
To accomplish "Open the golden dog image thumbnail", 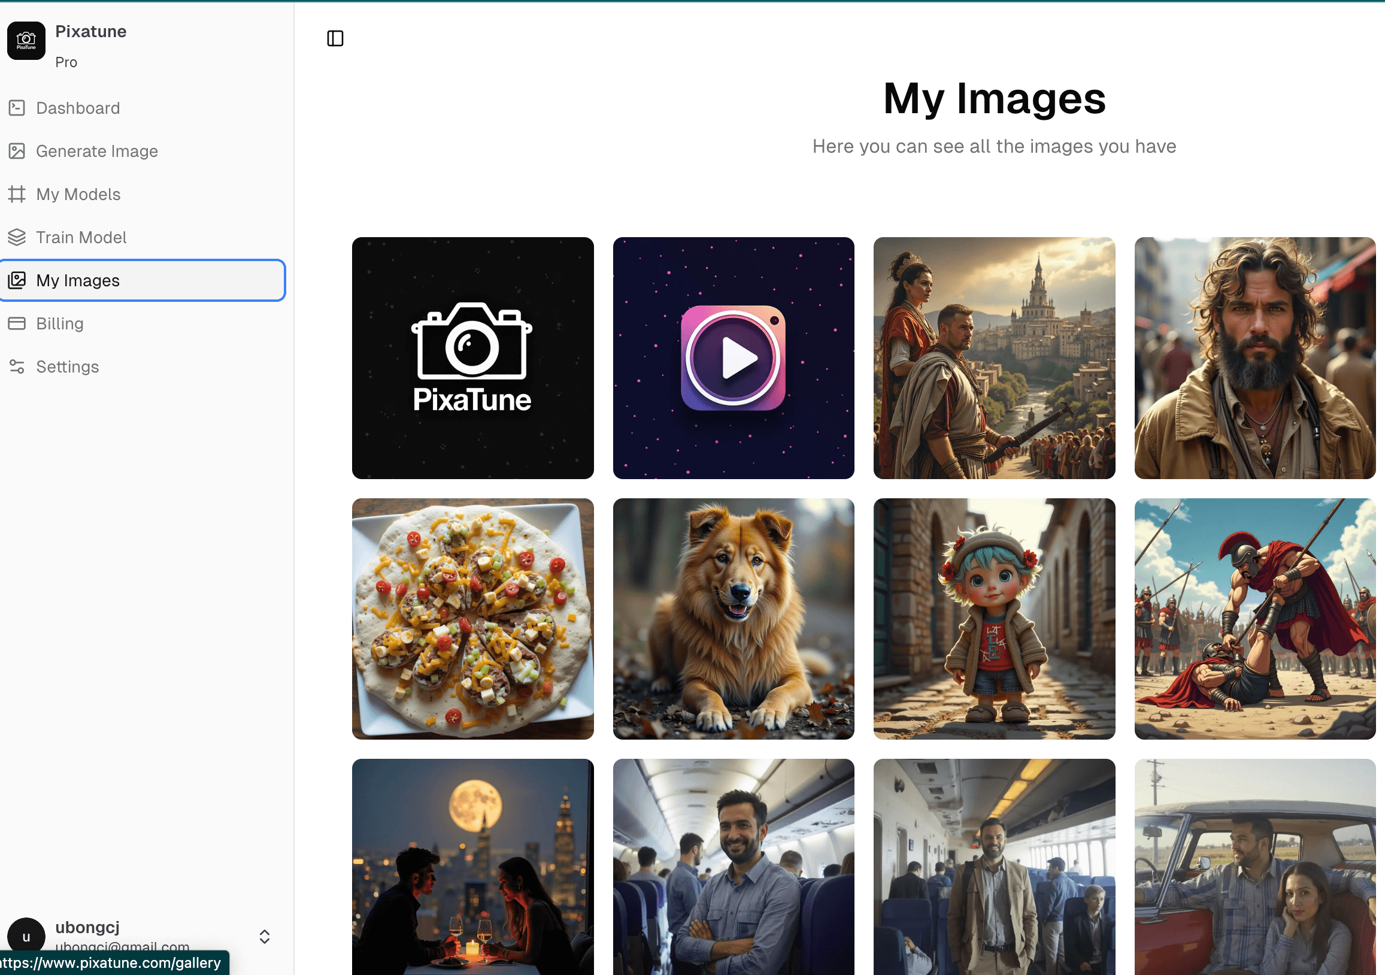I will tap(733, 619).
